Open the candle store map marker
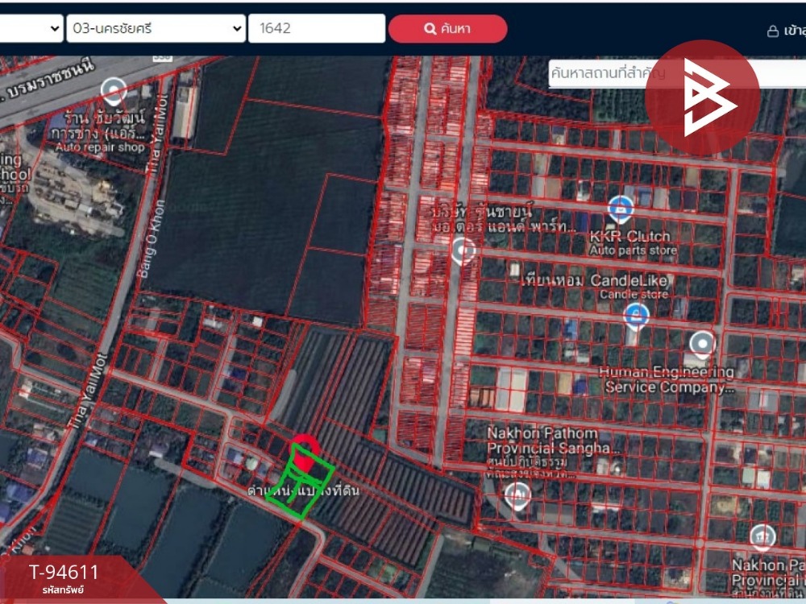The width and height of the screenshot is (806, 604). click(x=636, y=316)
